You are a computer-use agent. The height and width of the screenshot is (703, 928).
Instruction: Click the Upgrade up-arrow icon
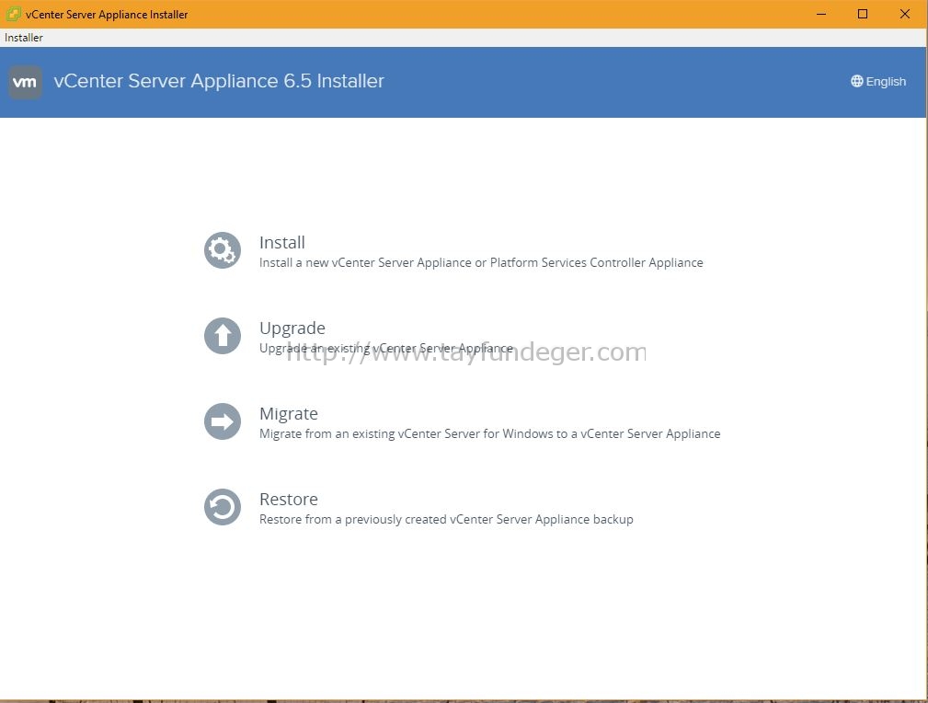223,336
